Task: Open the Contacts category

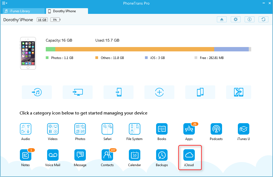Action: coord(107,155)
